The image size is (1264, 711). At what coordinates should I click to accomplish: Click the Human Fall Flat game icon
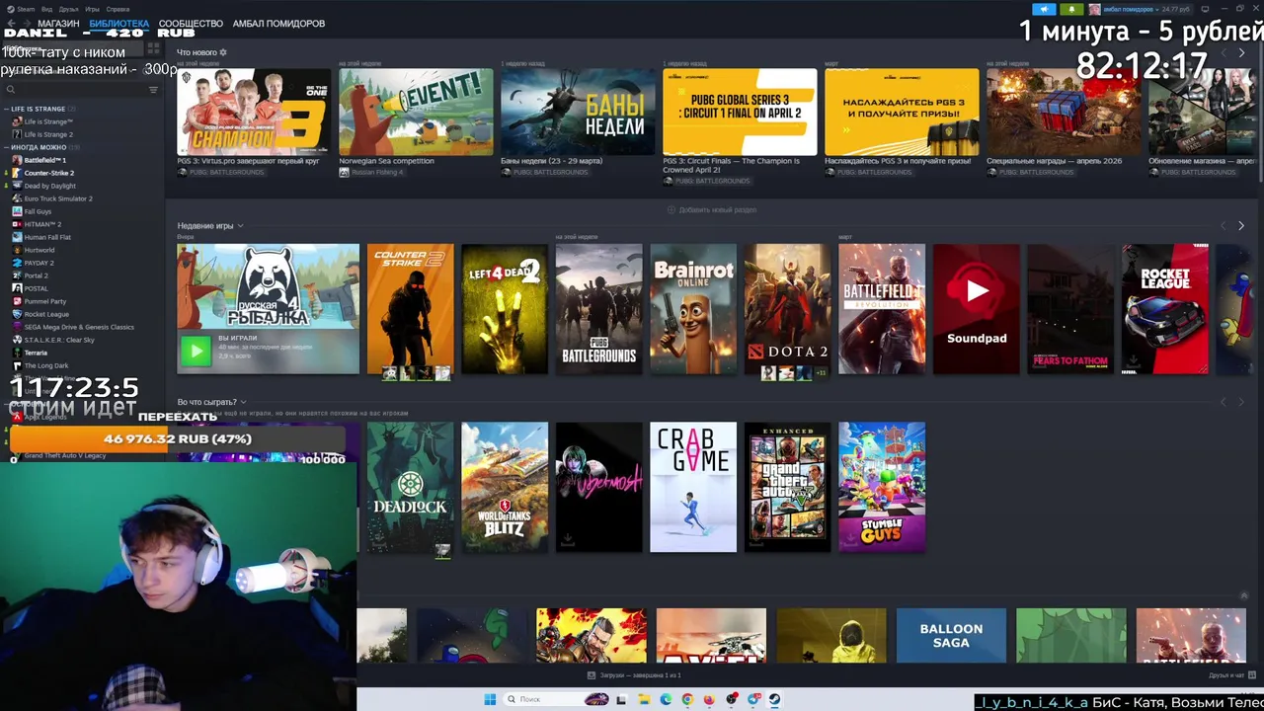[17, 237]
